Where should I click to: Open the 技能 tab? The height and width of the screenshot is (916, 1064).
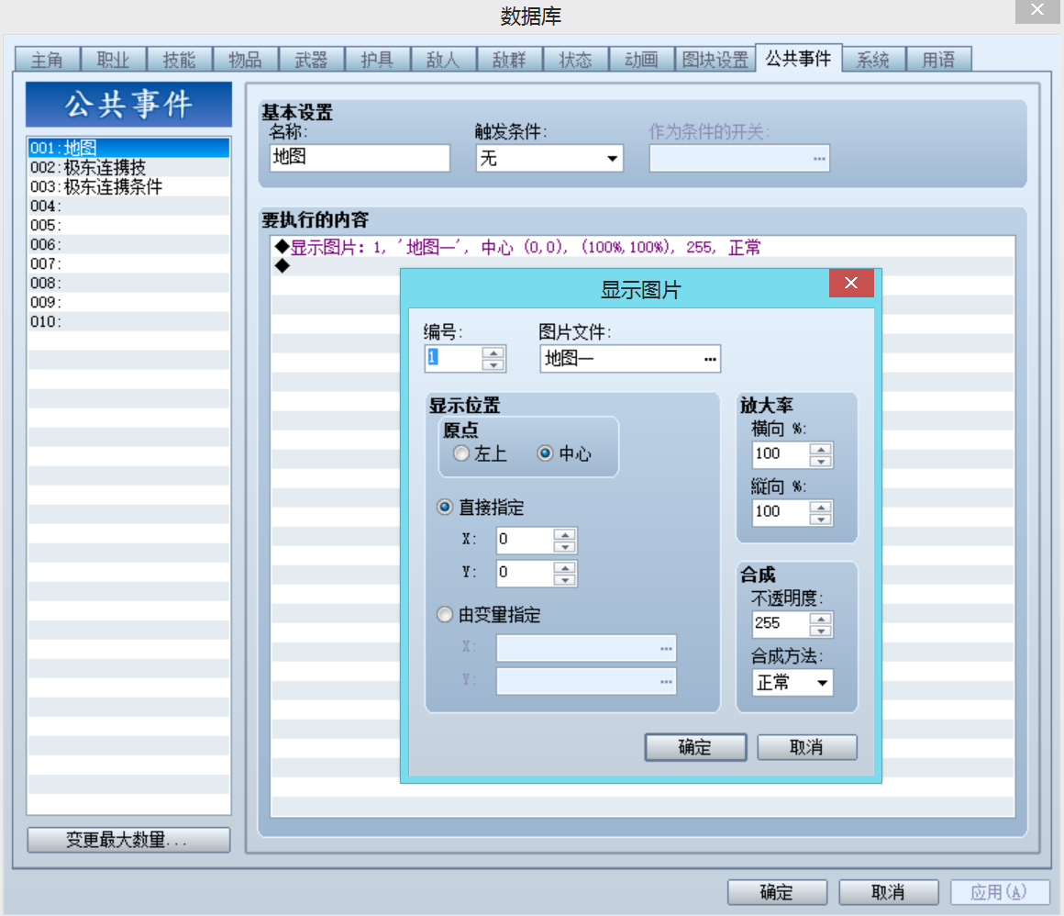coord(179,60)
